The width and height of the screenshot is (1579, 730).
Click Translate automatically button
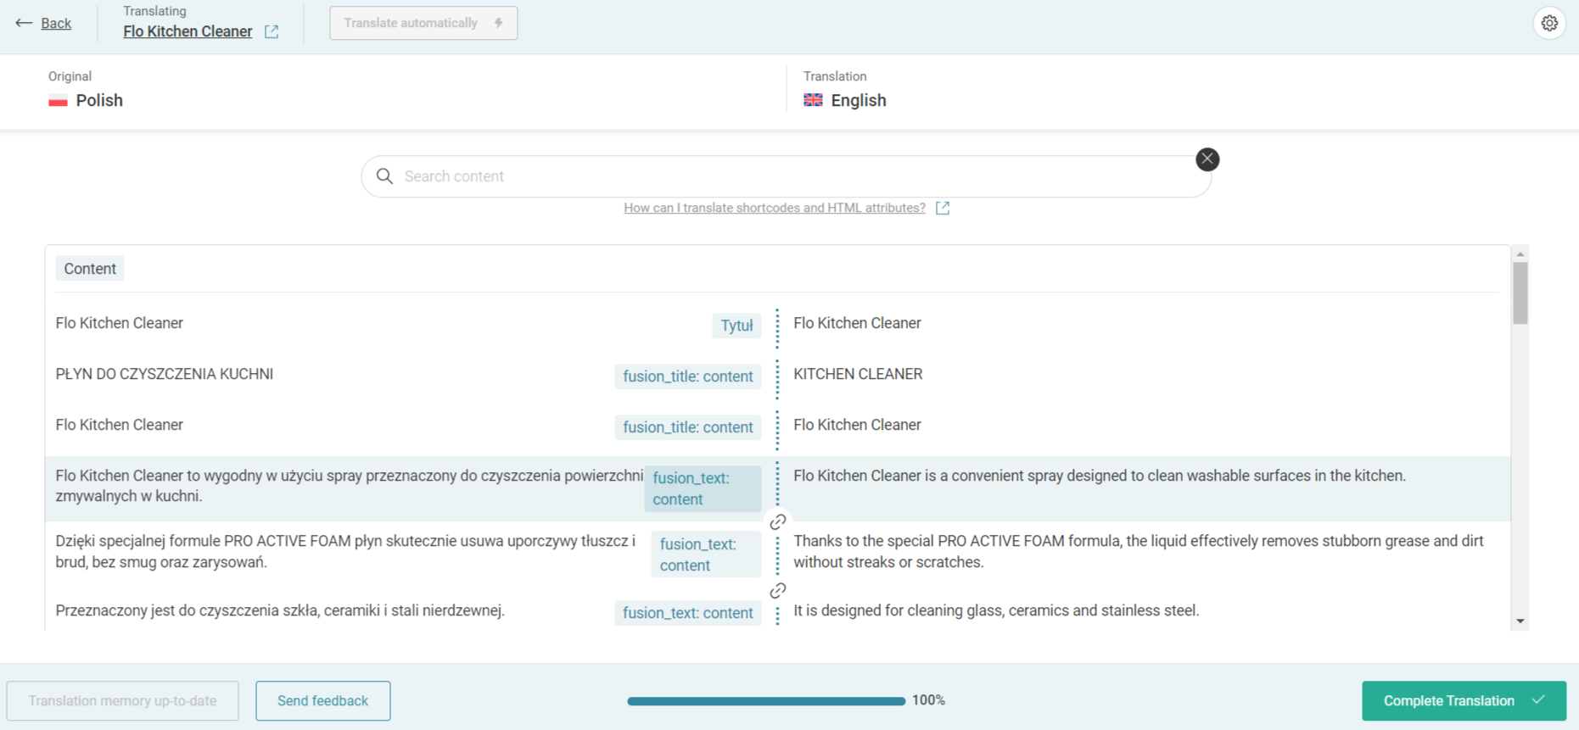point(423,23)
